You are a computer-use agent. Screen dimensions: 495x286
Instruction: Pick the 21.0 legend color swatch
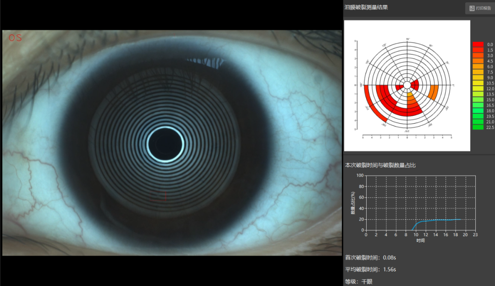click(x=478, y=122)
